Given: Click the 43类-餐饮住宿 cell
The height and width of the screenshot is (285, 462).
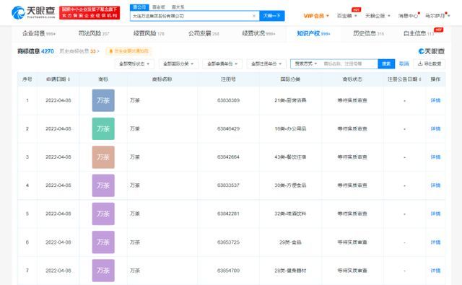Looking at the screenshot, I should point(290,157).
